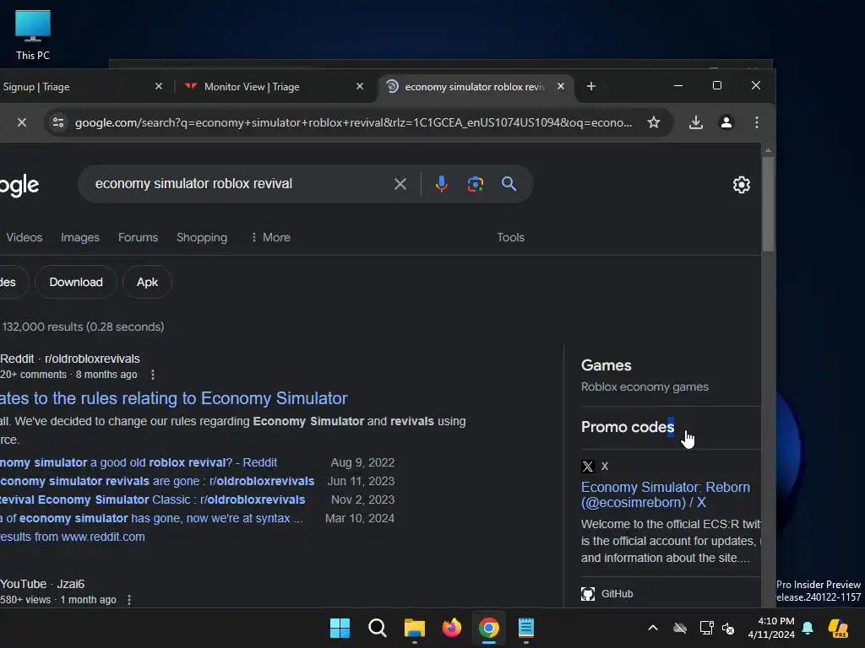This screenshot has height=648, width=865.
Task: Select the Download suggestion chip
Action: point(76,282)
